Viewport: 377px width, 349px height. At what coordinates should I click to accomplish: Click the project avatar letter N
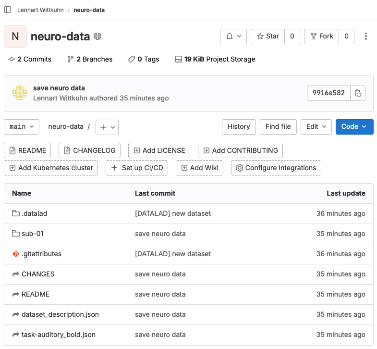(15, 37)
